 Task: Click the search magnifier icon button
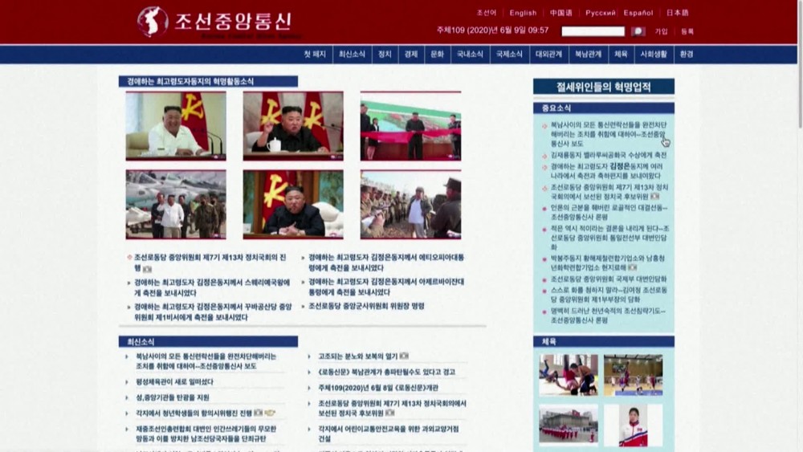638,31
